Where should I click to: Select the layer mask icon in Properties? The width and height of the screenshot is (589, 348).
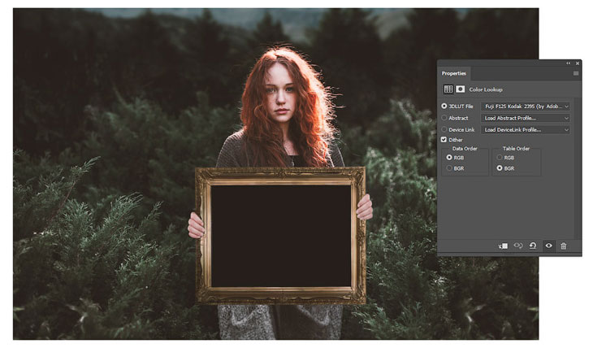pos(460,89)
